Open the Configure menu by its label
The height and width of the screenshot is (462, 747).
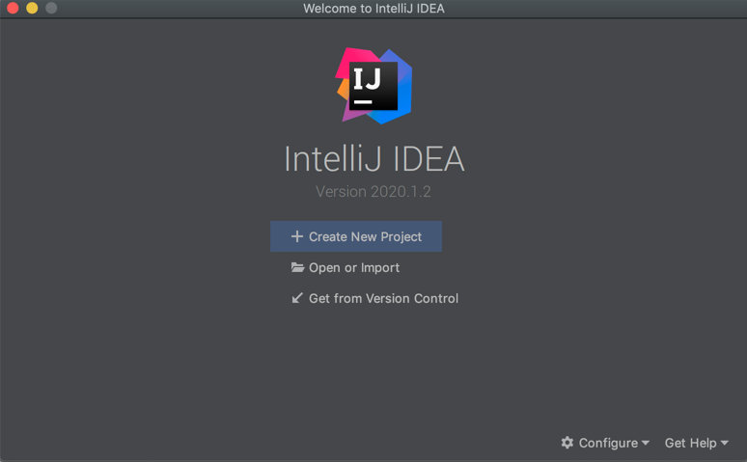(608, 443)
